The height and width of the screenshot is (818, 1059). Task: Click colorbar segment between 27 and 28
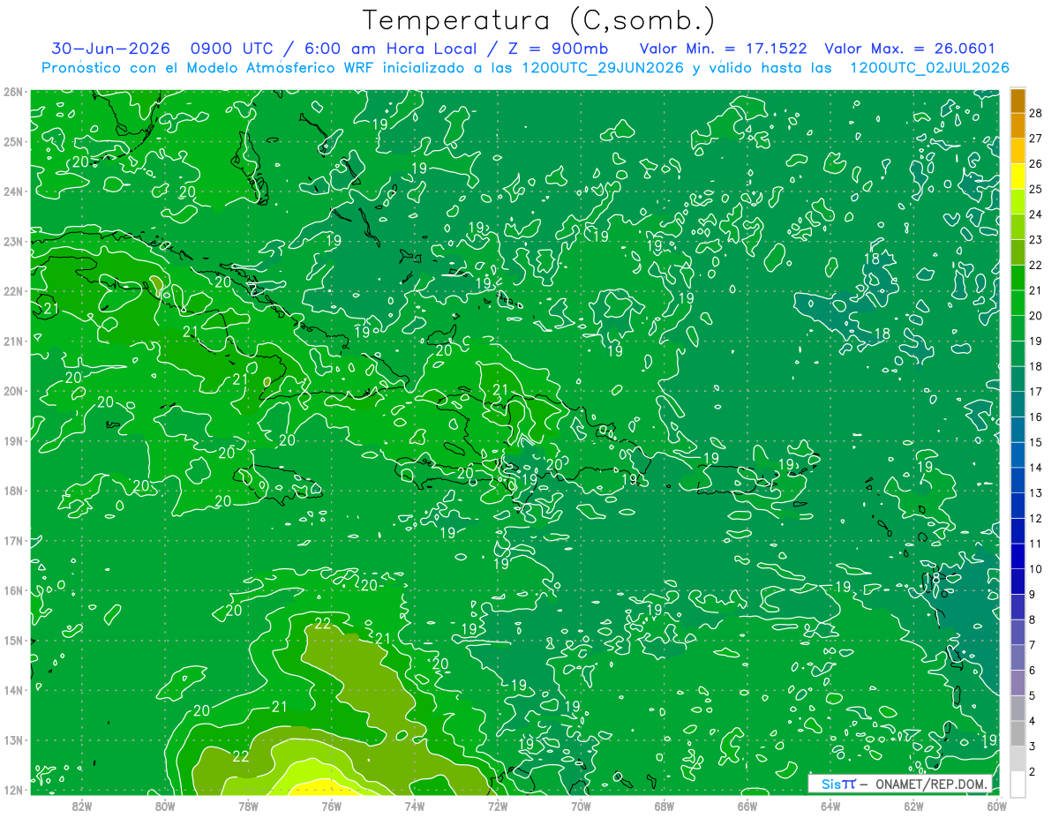(1018, 125)
